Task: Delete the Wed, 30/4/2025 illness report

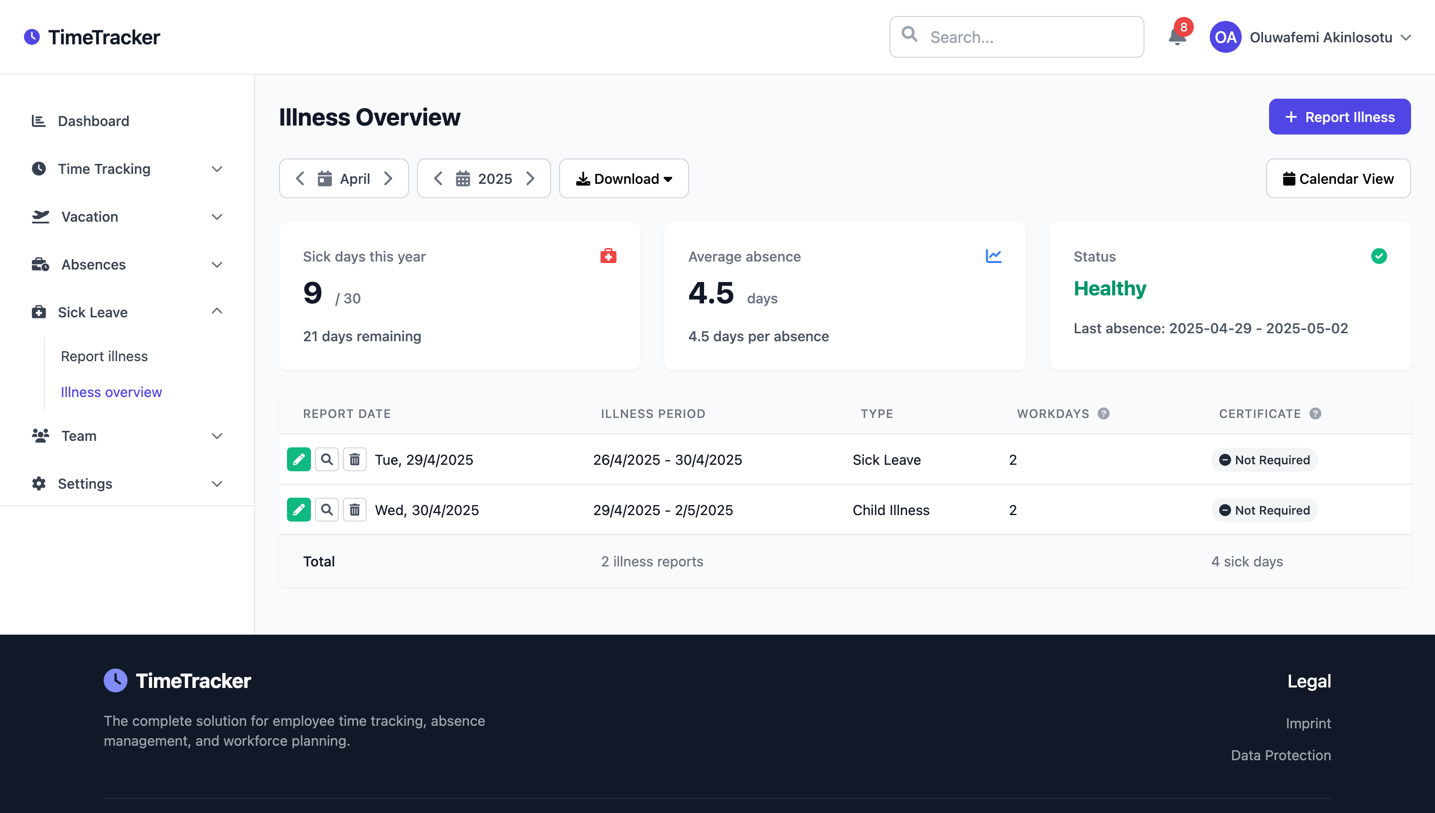Action: click(355, 510)
